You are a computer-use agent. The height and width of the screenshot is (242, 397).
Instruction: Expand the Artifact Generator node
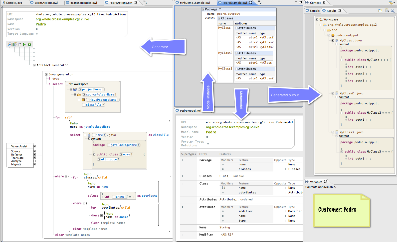[x=34, y=65]
